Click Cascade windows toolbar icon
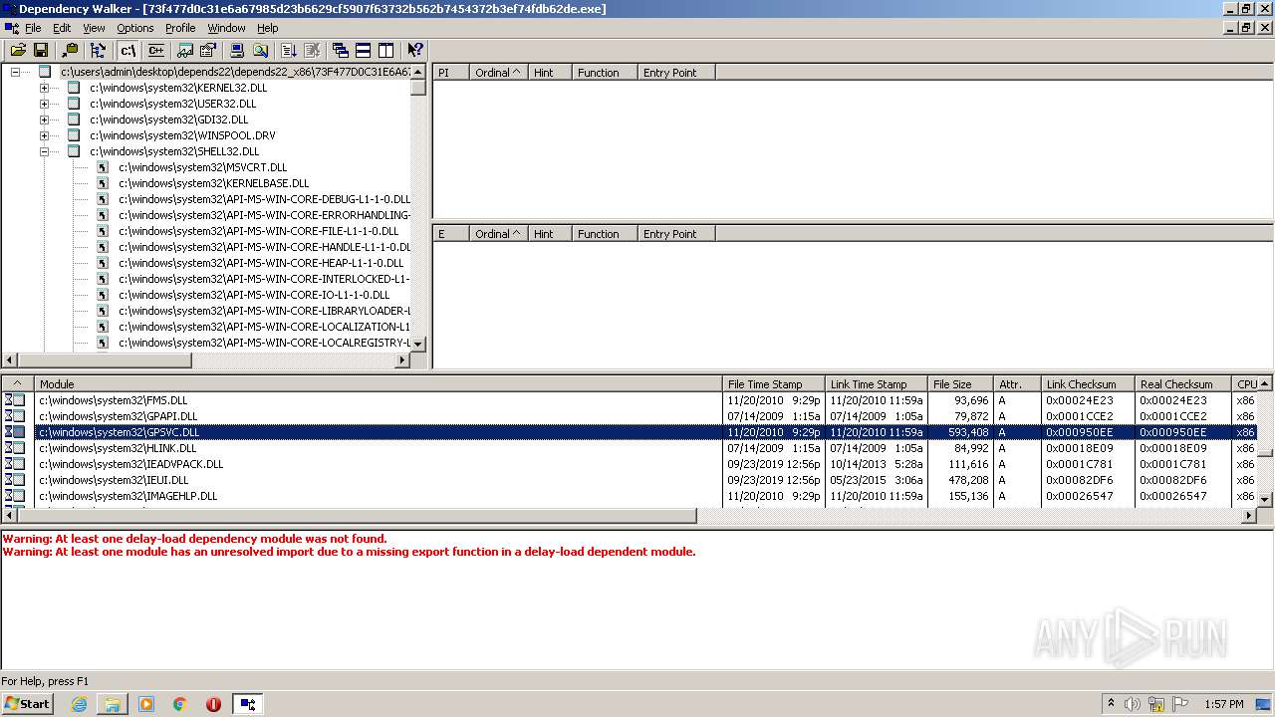The width and height of the screenshot is (1275, 717). coord(340,50)
